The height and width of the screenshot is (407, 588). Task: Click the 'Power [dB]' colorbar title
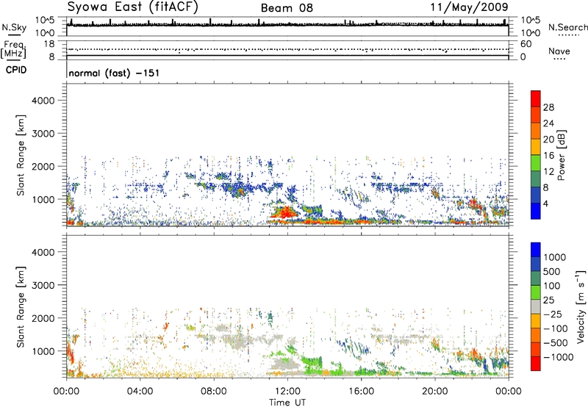click(562, 155)
